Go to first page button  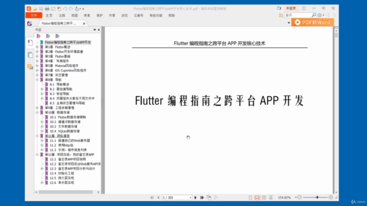point(152,197)
